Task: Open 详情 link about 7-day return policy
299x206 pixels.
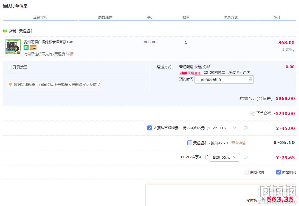Action: (70, 54)
